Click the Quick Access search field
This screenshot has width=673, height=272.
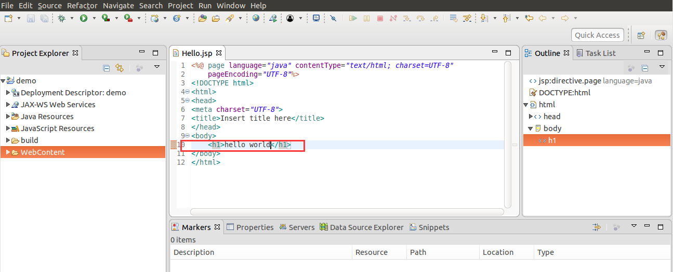point(597,35)
